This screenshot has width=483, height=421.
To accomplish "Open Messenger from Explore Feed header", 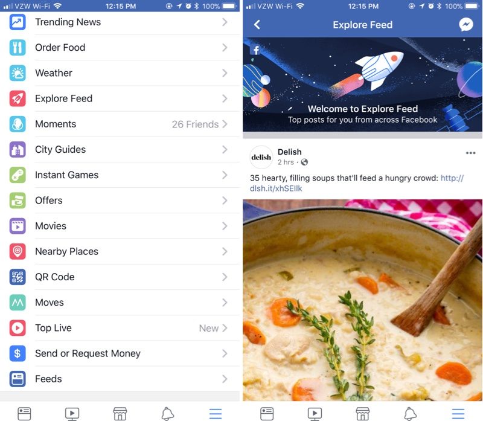I will point(465,25).
